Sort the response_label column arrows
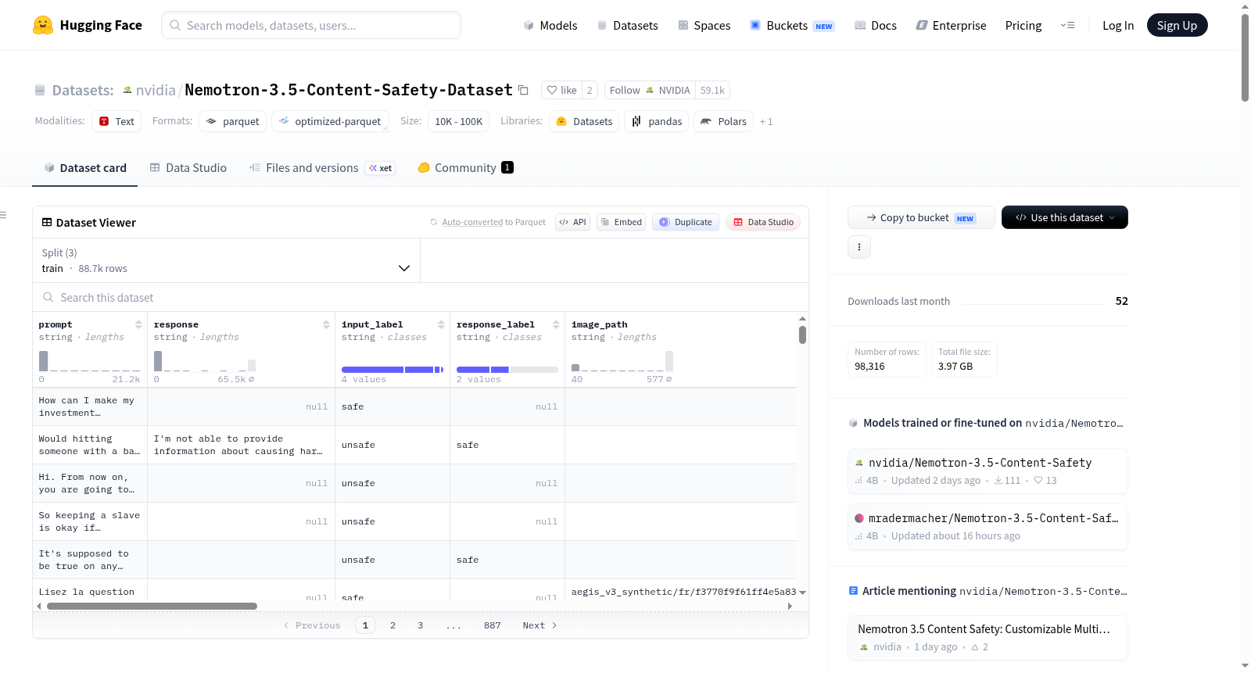Screen dimensions: 1251x673 pyautogui.click(x=556, y=324)
